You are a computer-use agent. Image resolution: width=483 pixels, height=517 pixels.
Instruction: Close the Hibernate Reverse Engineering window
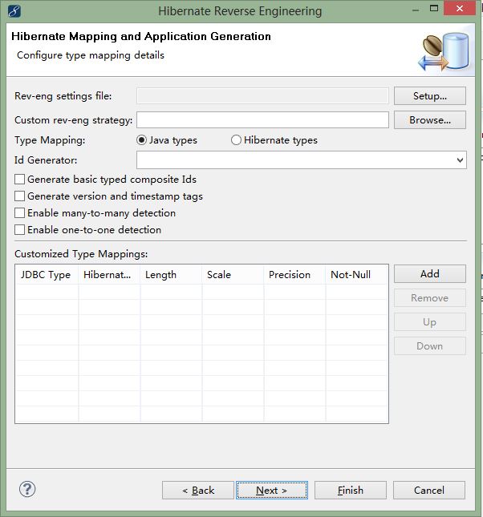(460, 9)
